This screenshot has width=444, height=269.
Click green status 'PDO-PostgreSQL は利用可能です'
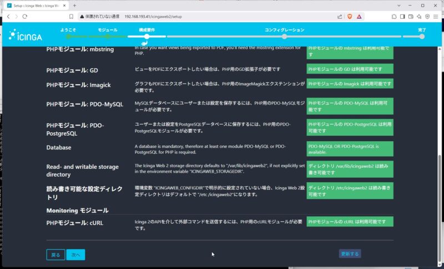coord(350,128)
